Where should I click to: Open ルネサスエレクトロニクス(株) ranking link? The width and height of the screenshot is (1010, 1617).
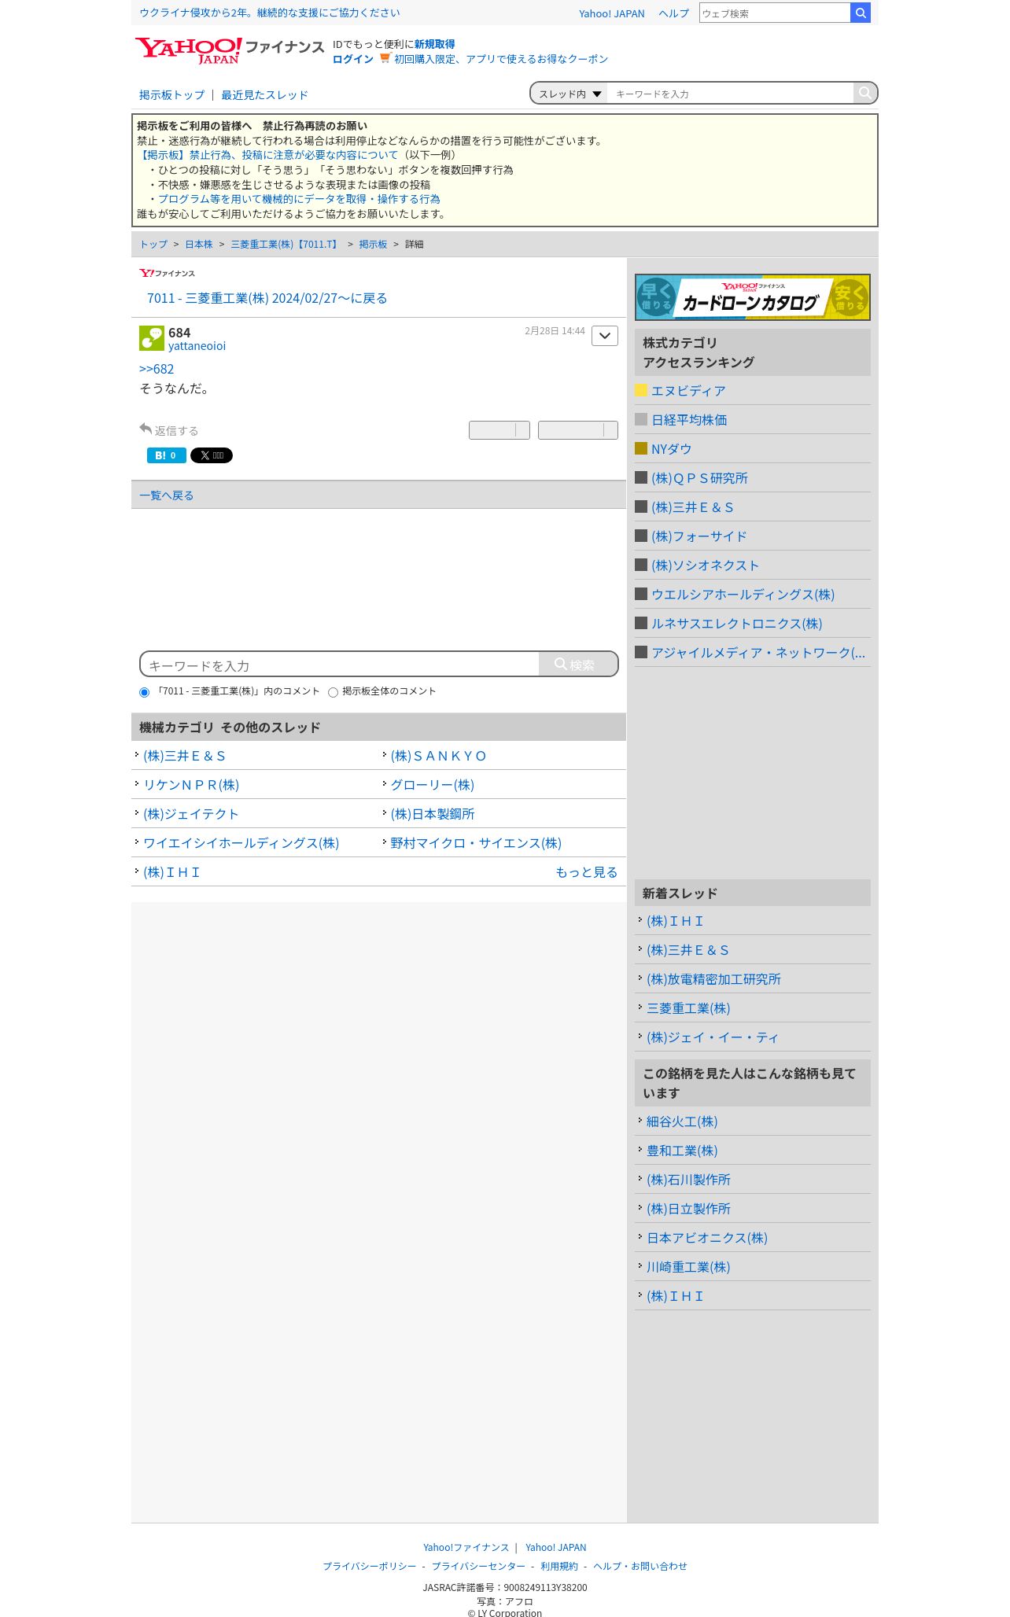click(736, 624)
